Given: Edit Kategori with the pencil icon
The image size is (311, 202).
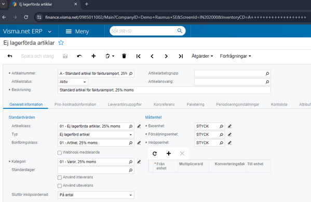Looking at the screenshot, I should pos(139,161).
